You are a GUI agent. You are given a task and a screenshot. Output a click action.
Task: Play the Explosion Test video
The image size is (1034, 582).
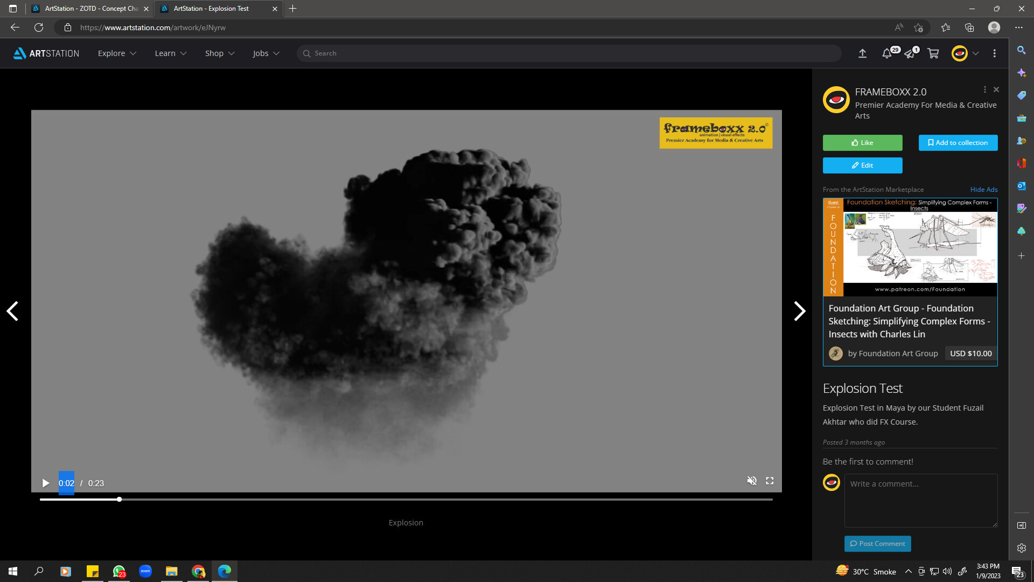point(46,483)
